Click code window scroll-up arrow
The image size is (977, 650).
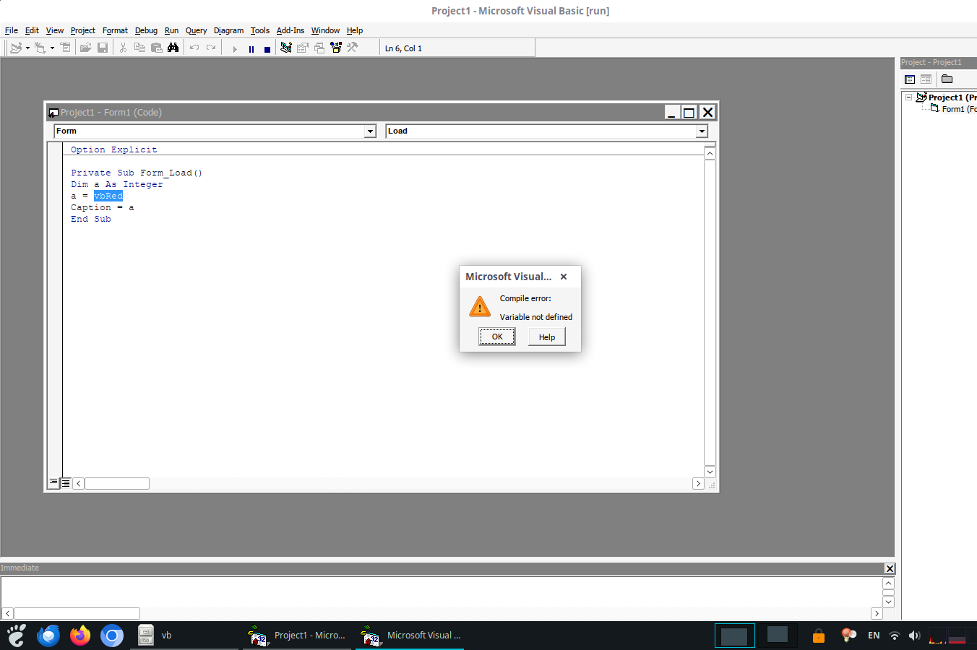(710, 153)
